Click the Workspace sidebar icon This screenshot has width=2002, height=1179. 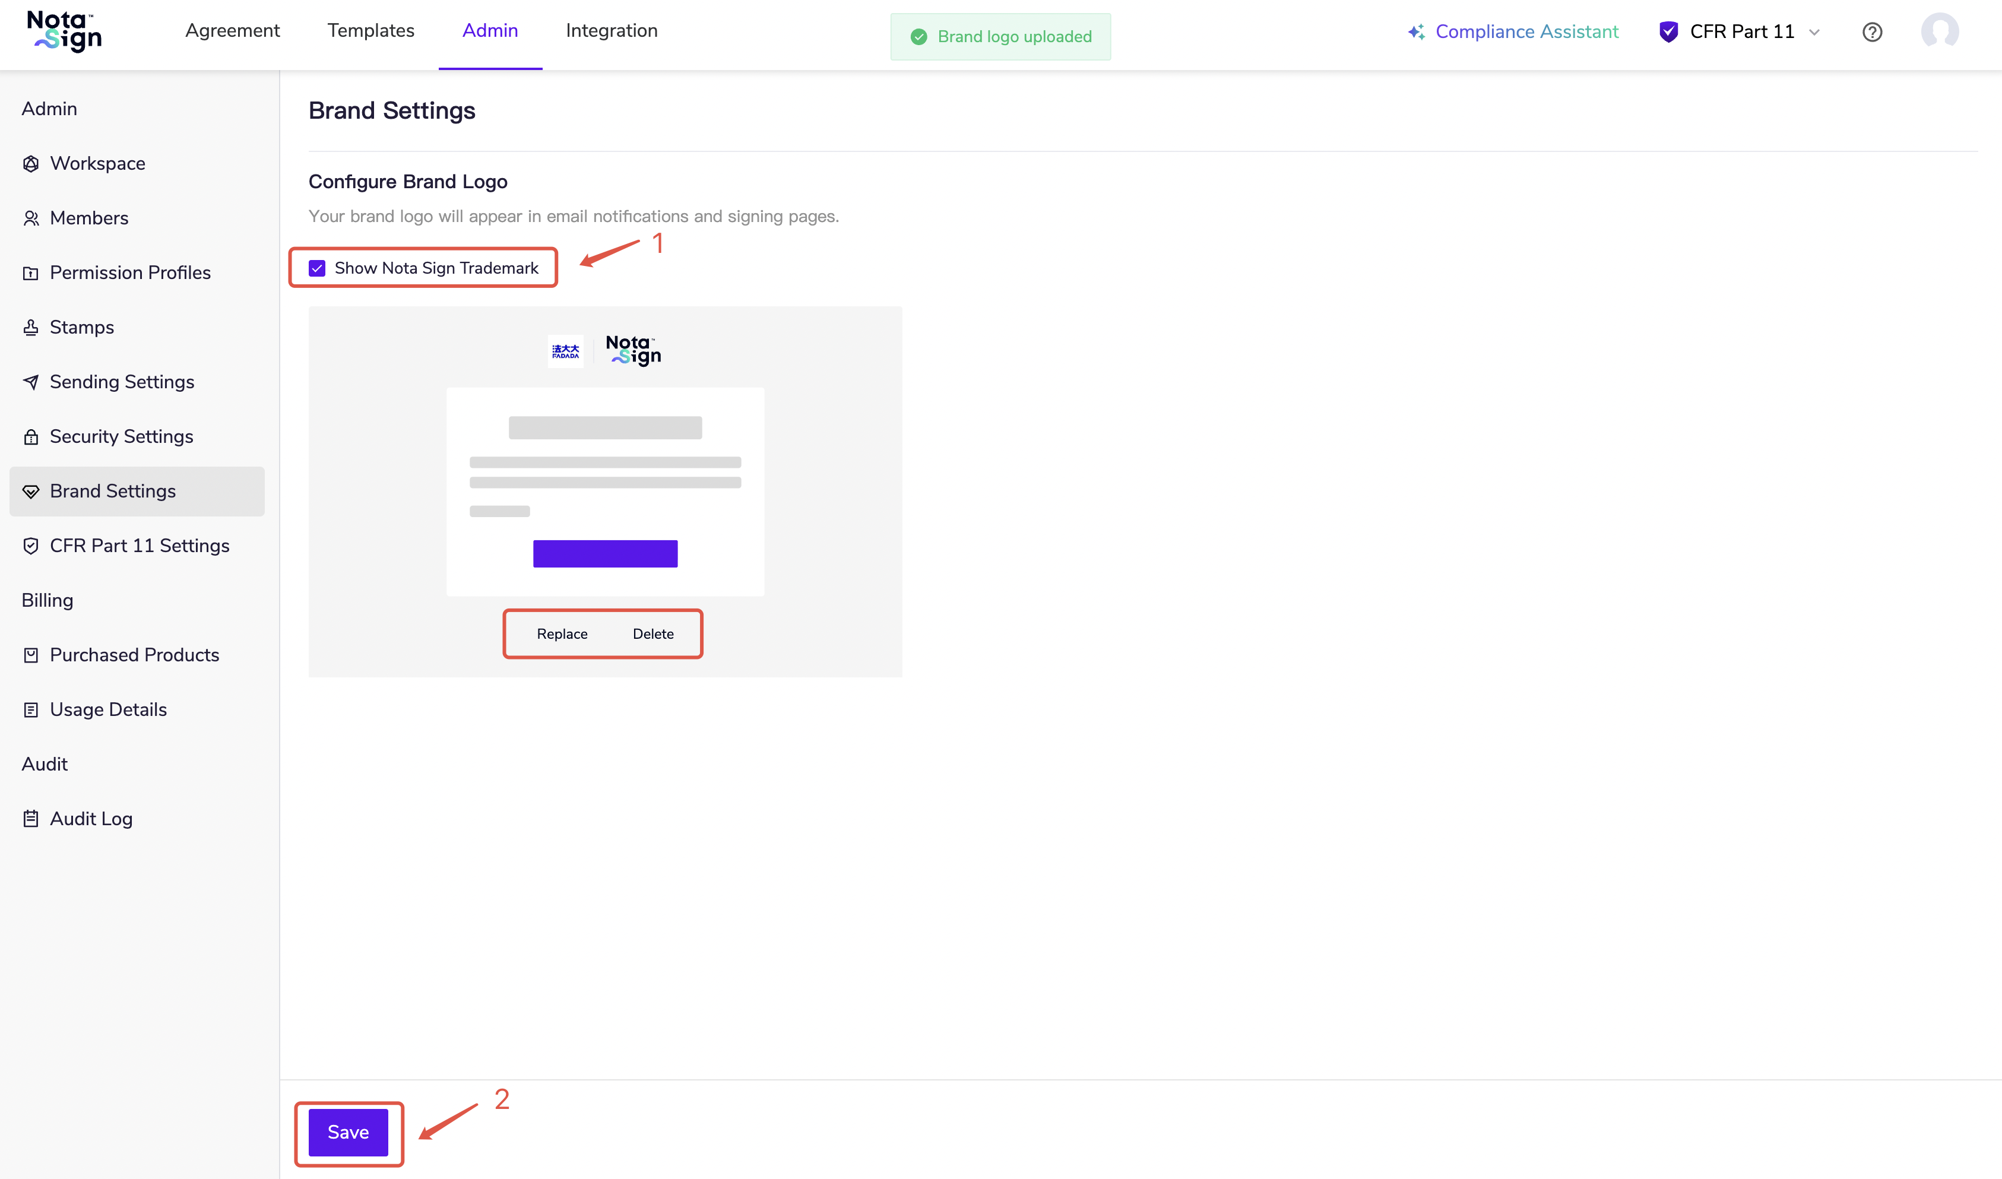point(31,164)
